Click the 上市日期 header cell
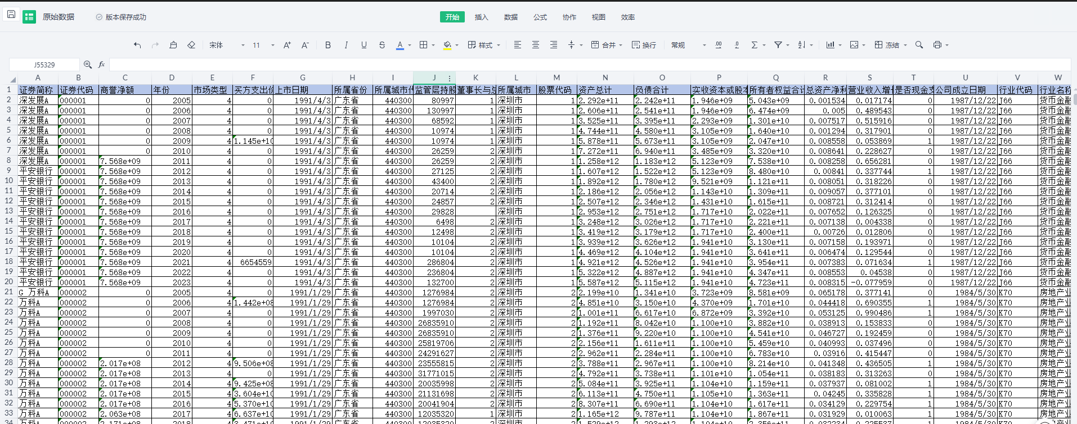This screenshot has height=424, width=1077. (x=303, y=90)
